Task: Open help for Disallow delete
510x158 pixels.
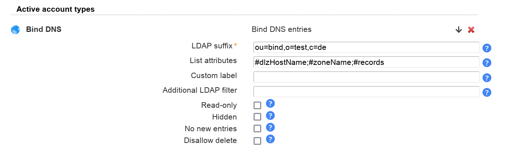Action: click(270, 139)
